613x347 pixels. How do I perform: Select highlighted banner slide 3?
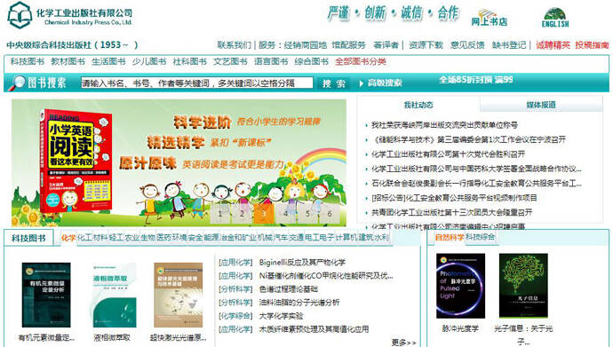[x=264, y=214]
